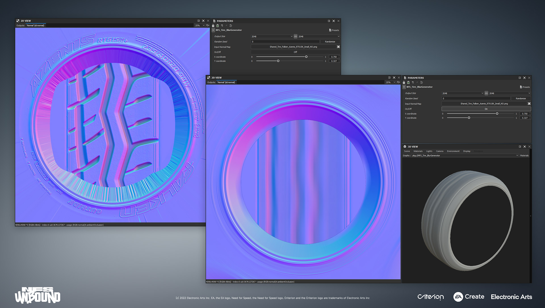Click the split-view icon in right Parameters header
The width and height of the screenshot is (545, 308).
coord(520,78)
